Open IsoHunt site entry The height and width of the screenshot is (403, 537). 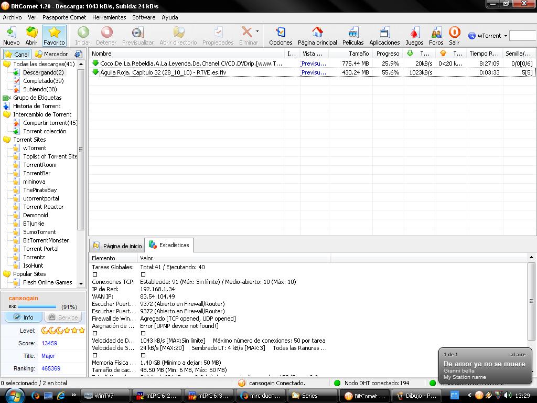tap(33, 266)
